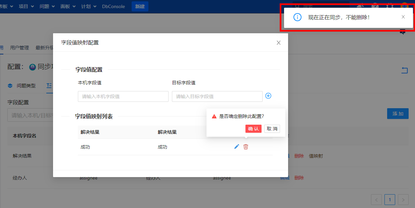Click the chat feedback icon below notification
The height and width of the screenshot is (208, 415).
point(403,32)
